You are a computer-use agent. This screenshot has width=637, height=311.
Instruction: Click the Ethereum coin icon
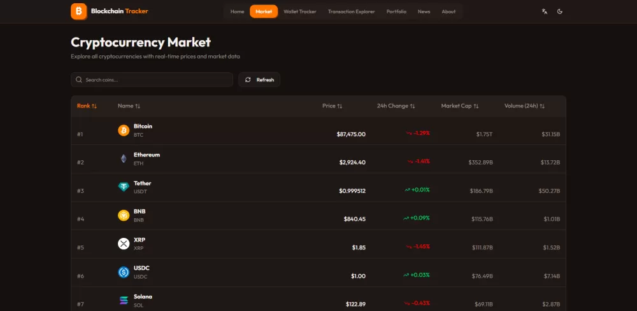pyautogui.click(x=124, y=158)
